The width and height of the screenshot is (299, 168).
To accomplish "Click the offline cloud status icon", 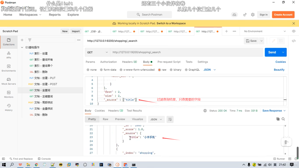I will click(234, 15).
